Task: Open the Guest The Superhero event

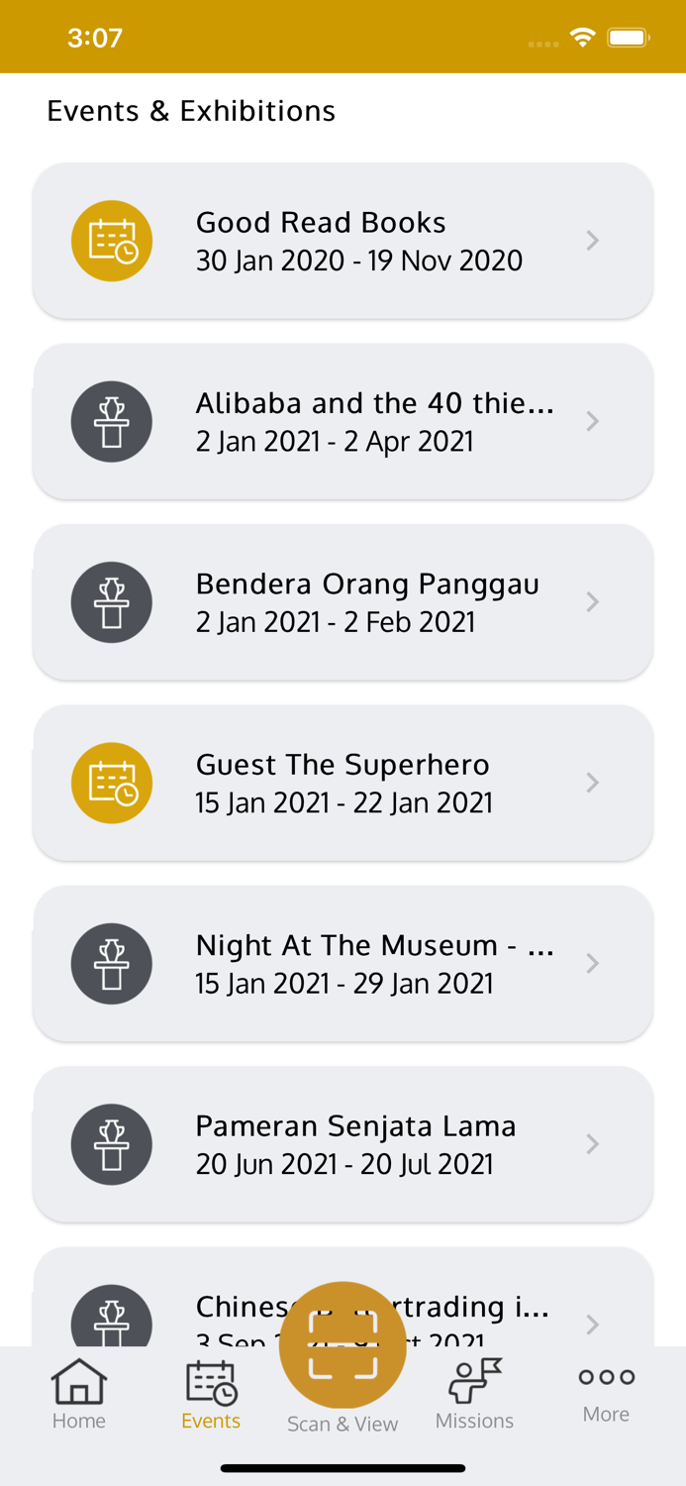Action: (x=343, y=783)
